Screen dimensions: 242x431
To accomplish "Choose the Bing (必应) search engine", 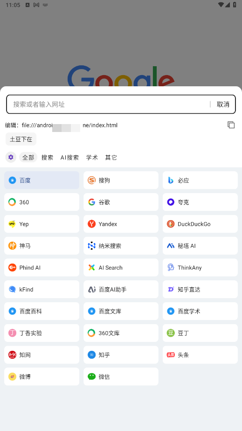I will pos(200,180).
